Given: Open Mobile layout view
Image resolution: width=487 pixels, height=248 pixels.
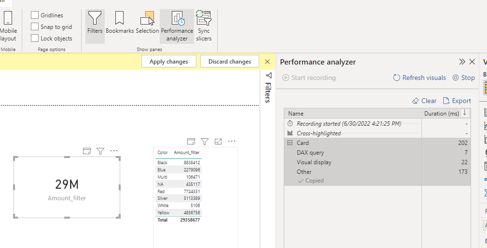Looking at the screenshot, I should 8,26.
